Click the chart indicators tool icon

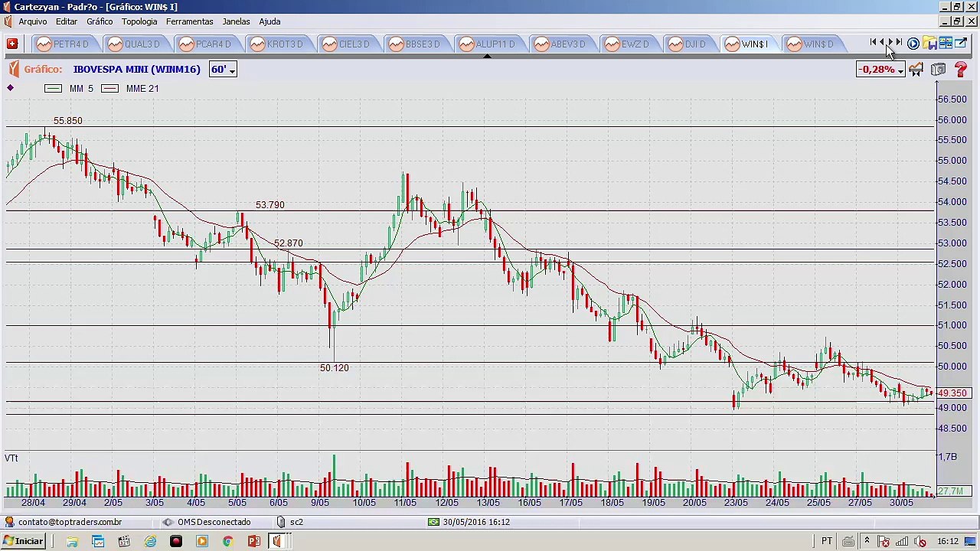tap(916, 70)
